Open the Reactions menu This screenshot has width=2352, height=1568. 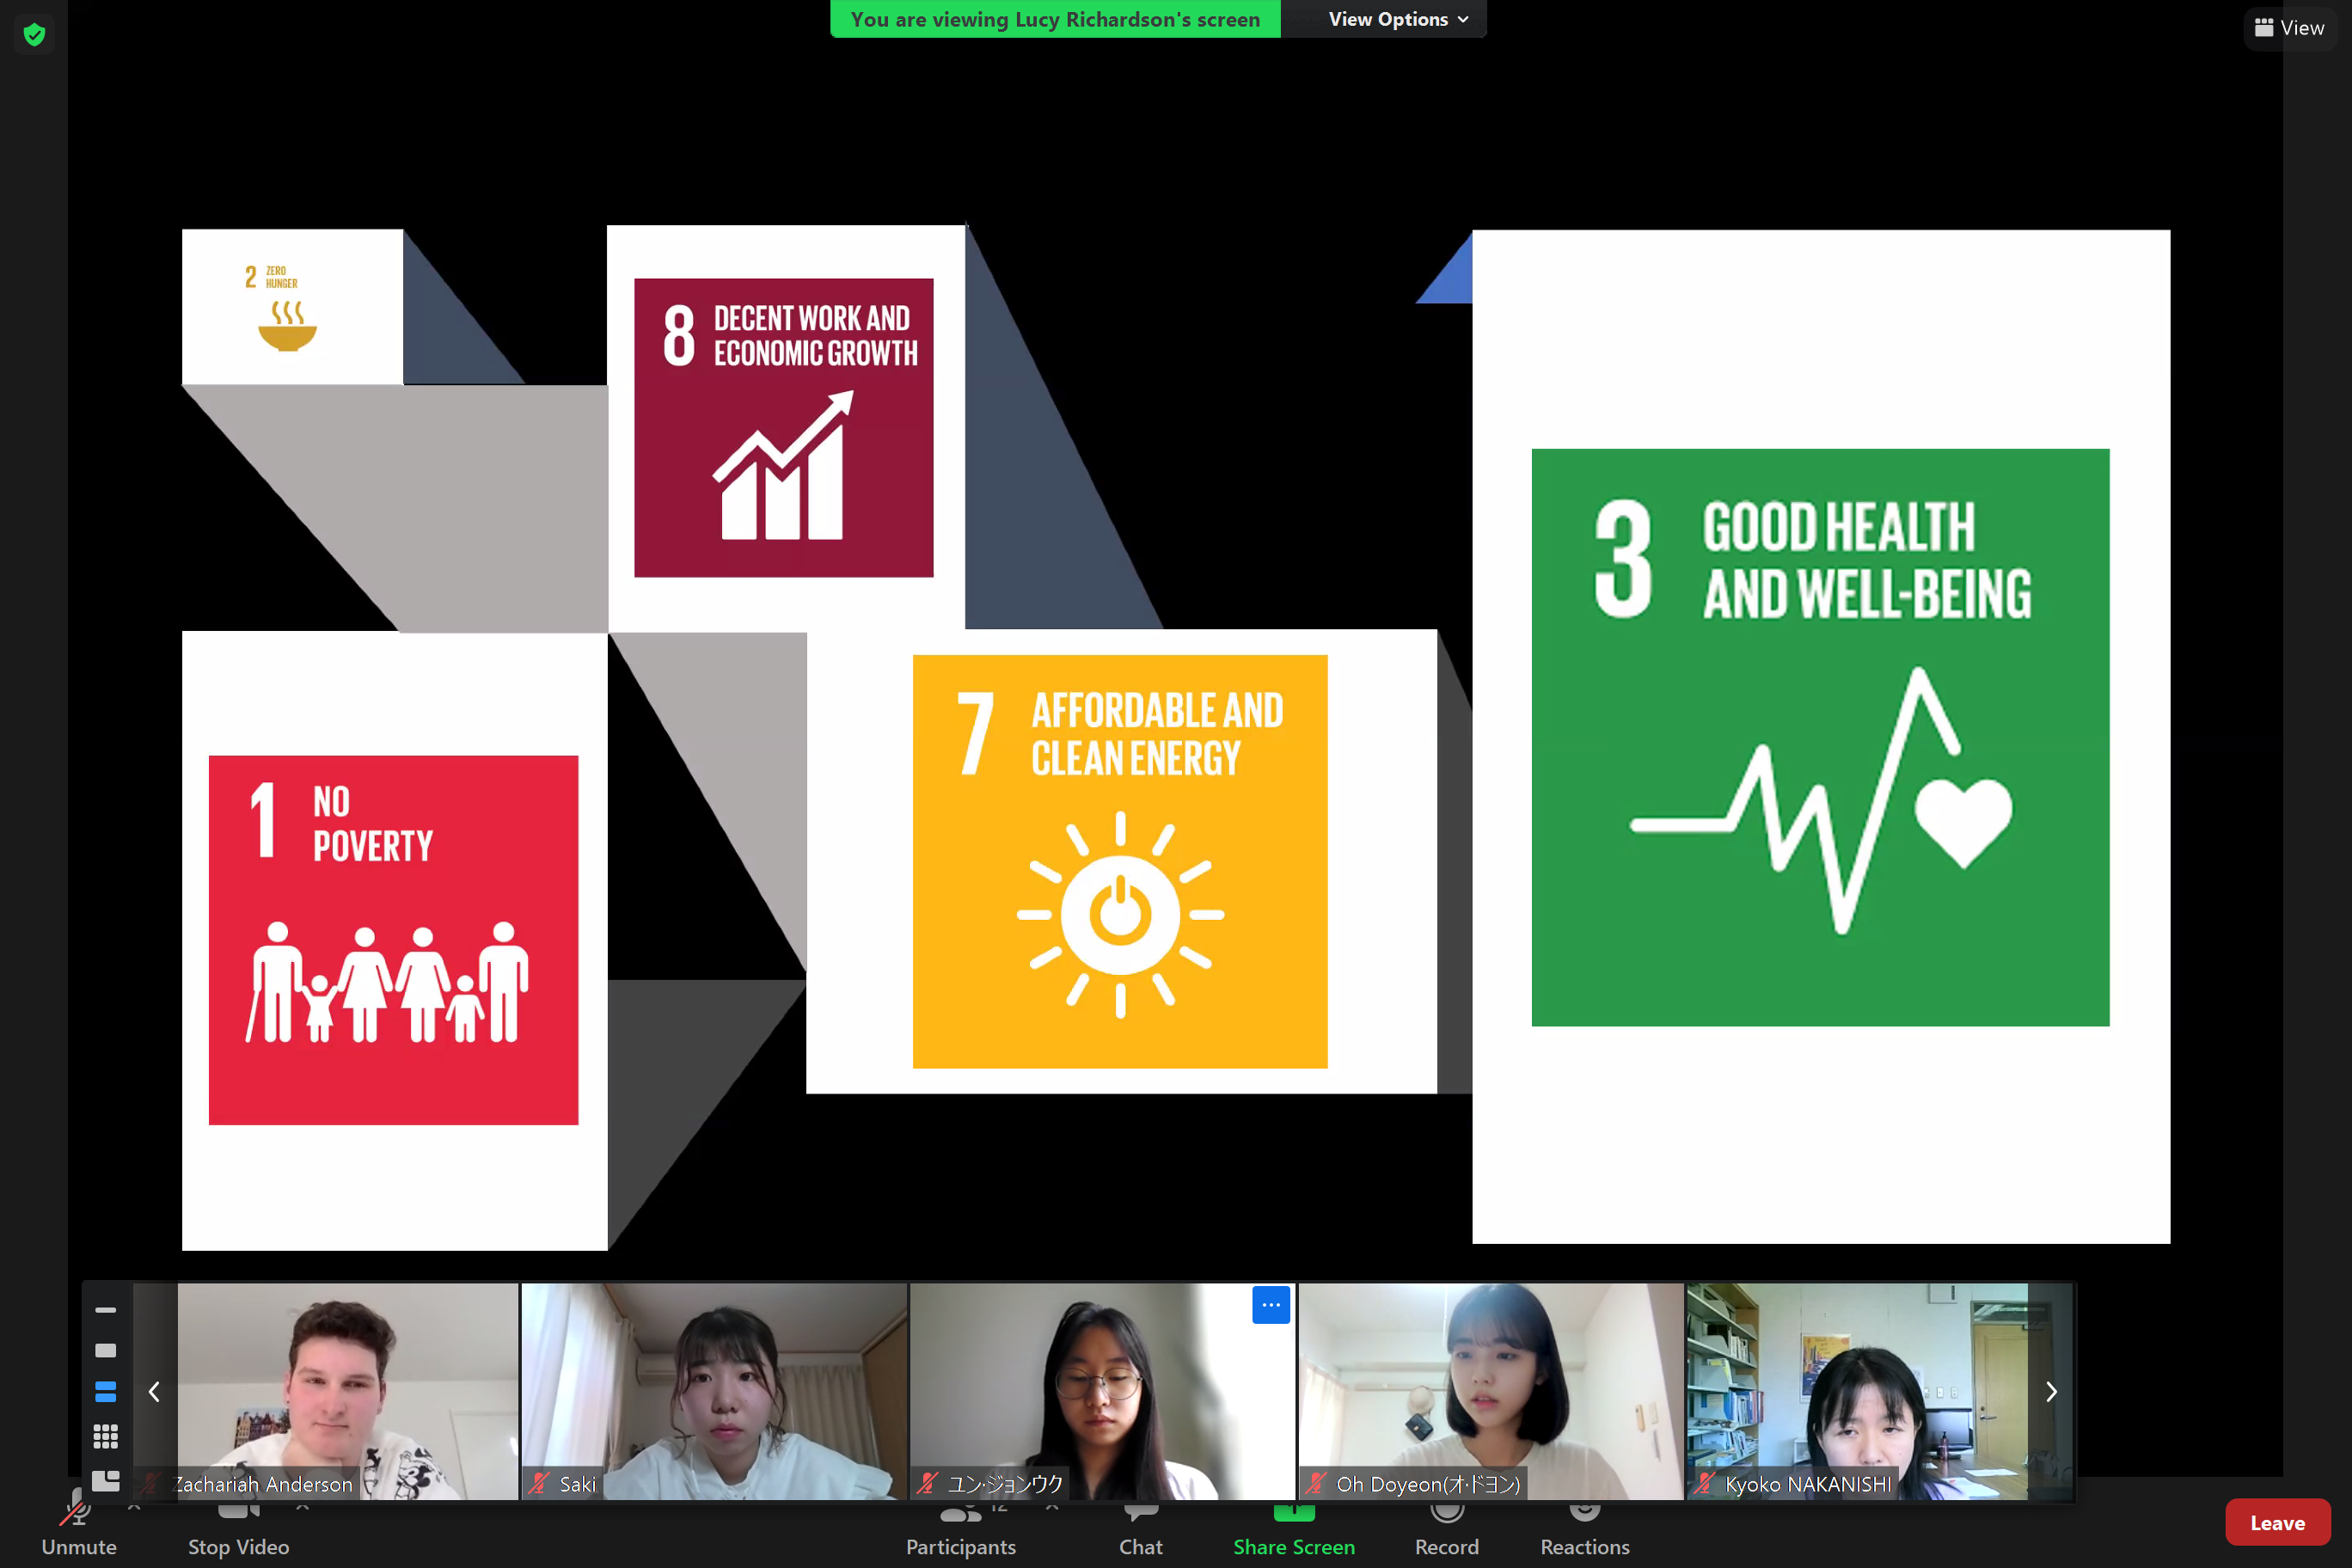coord(1584,1530)
